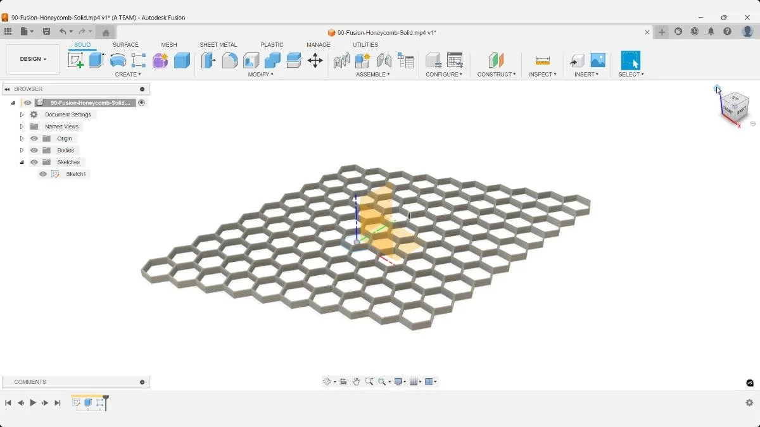This screenshot has width=760, height=427.
Task: Select the Fillet tool in Modify group
Action: tap(229, 59)
